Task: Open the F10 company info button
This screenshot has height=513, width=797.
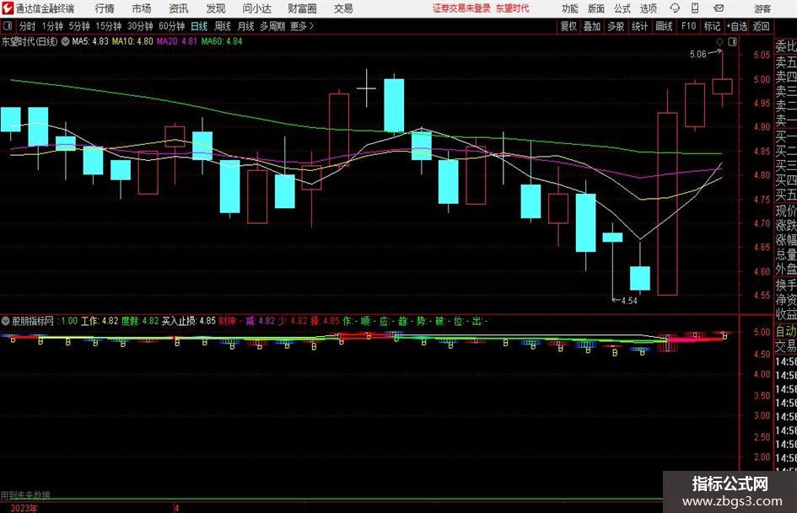Action: 688,26
